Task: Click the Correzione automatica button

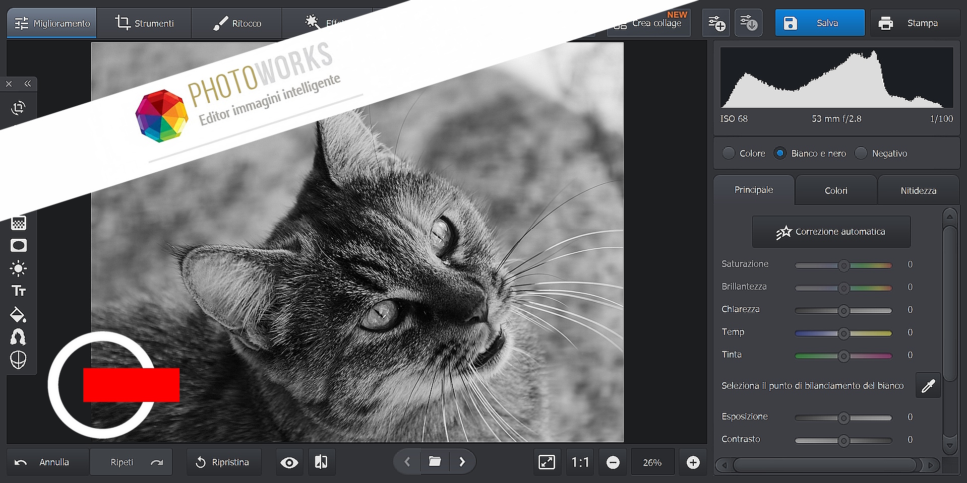Action: [831, 232]
